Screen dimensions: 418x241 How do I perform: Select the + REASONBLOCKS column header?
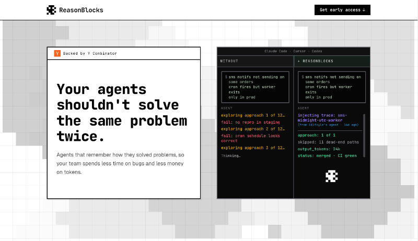(x=332, y=61)
